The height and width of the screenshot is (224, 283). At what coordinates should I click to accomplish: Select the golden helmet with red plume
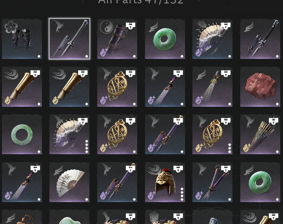click(165, 182)
